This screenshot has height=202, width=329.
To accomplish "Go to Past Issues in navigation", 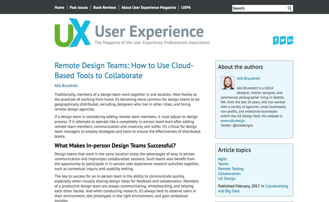I will [x=79, y=8].
